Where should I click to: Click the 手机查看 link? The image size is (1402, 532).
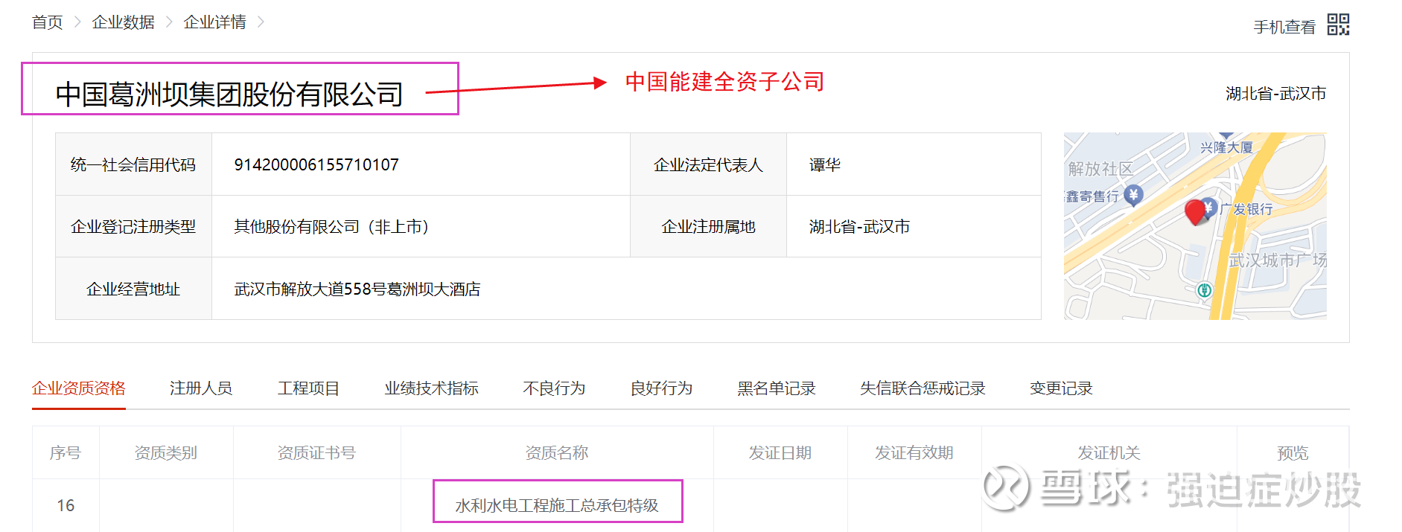pos(1284,27)
